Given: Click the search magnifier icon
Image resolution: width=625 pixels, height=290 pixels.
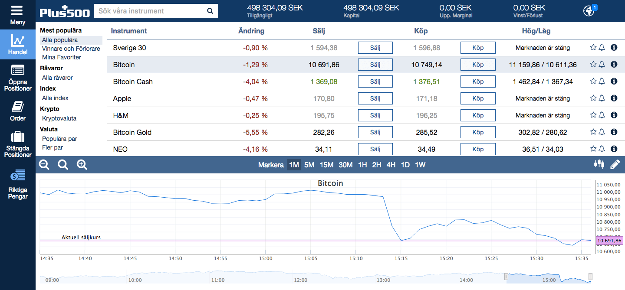Looking at the screenshot, I should [x=210, y=11].
